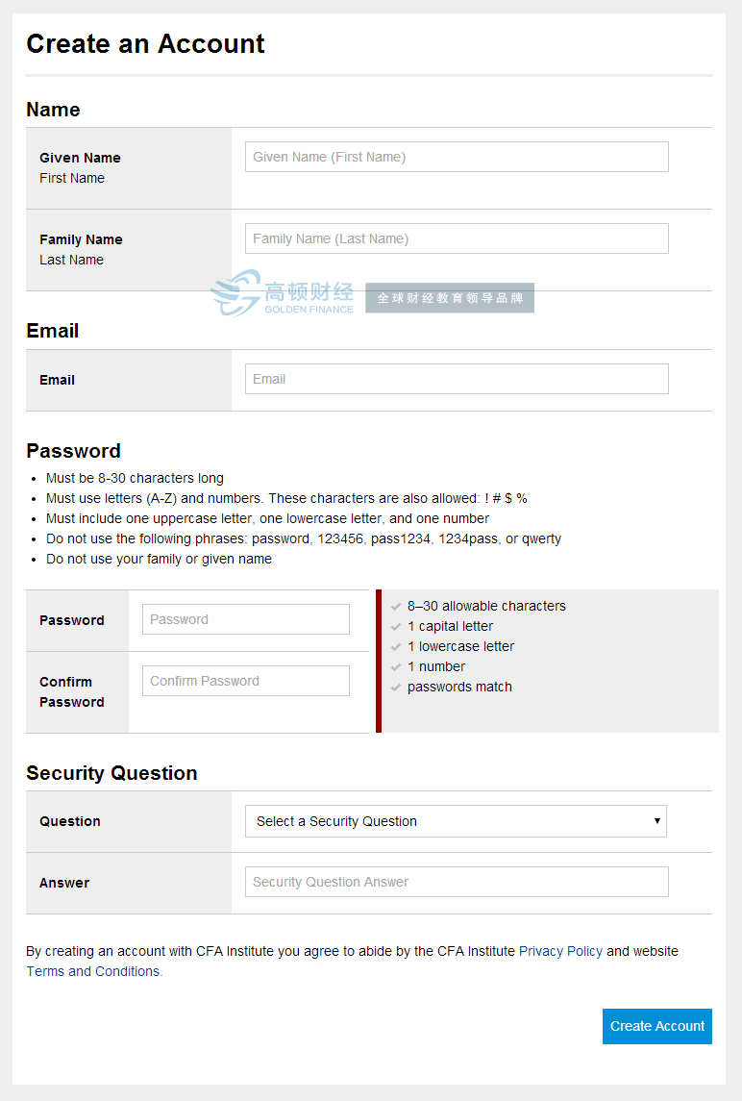Open the Privacy Policy link
742x1101 pixels.
(560, 951)
